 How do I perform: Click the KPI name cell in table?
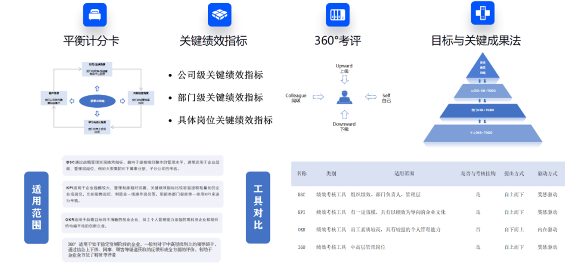point(302,212)
